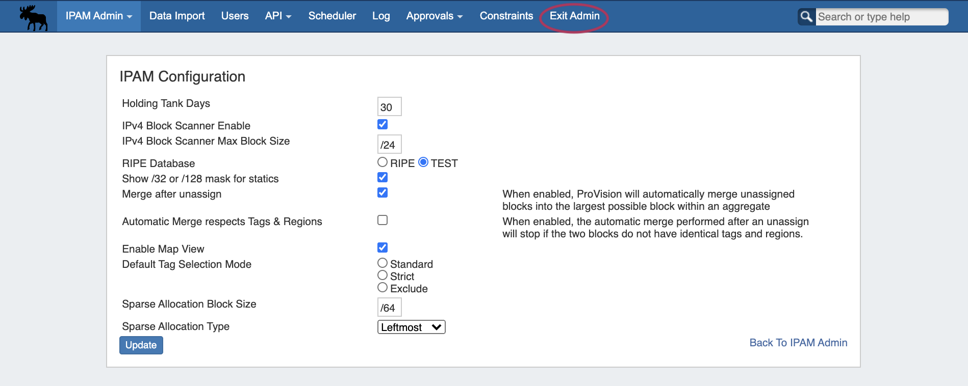This screenshot has width=968, height=386.
Task: Toggle IPv4 Block Scanner Enable checkbox
Action: pos(383,124)
